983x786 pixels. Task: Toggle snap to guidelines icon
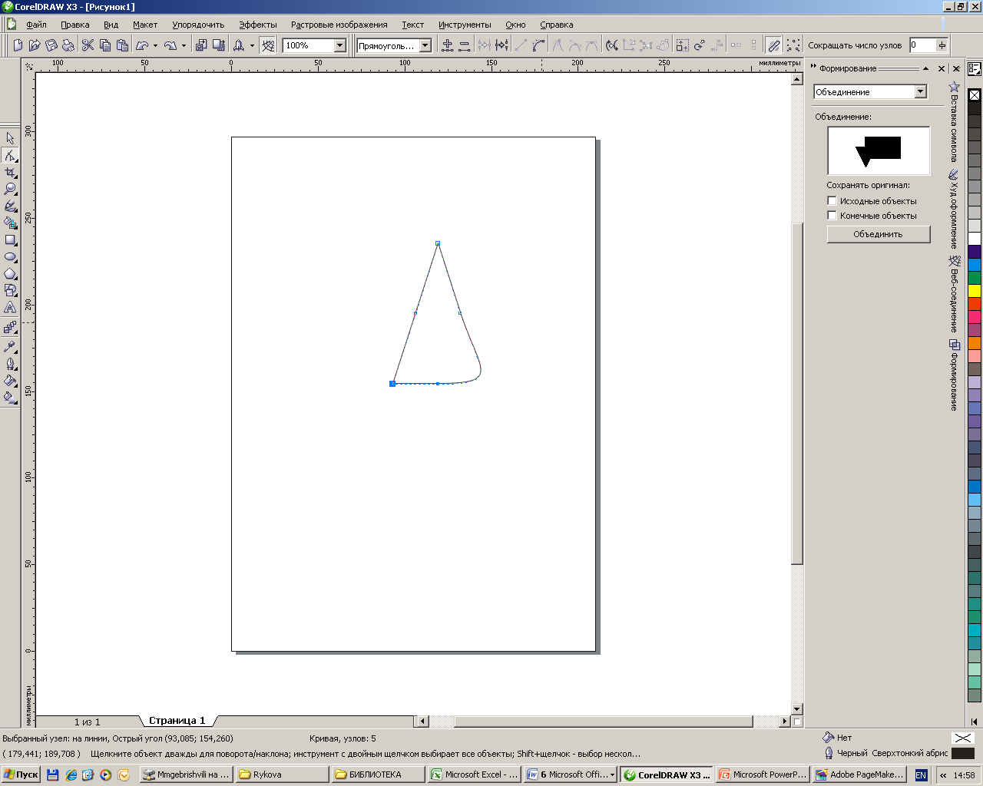(268, 45)
